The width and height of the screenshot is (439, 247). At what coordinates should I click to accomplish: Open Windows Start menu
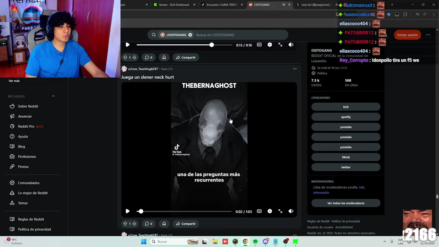click(x=144, y=242)
